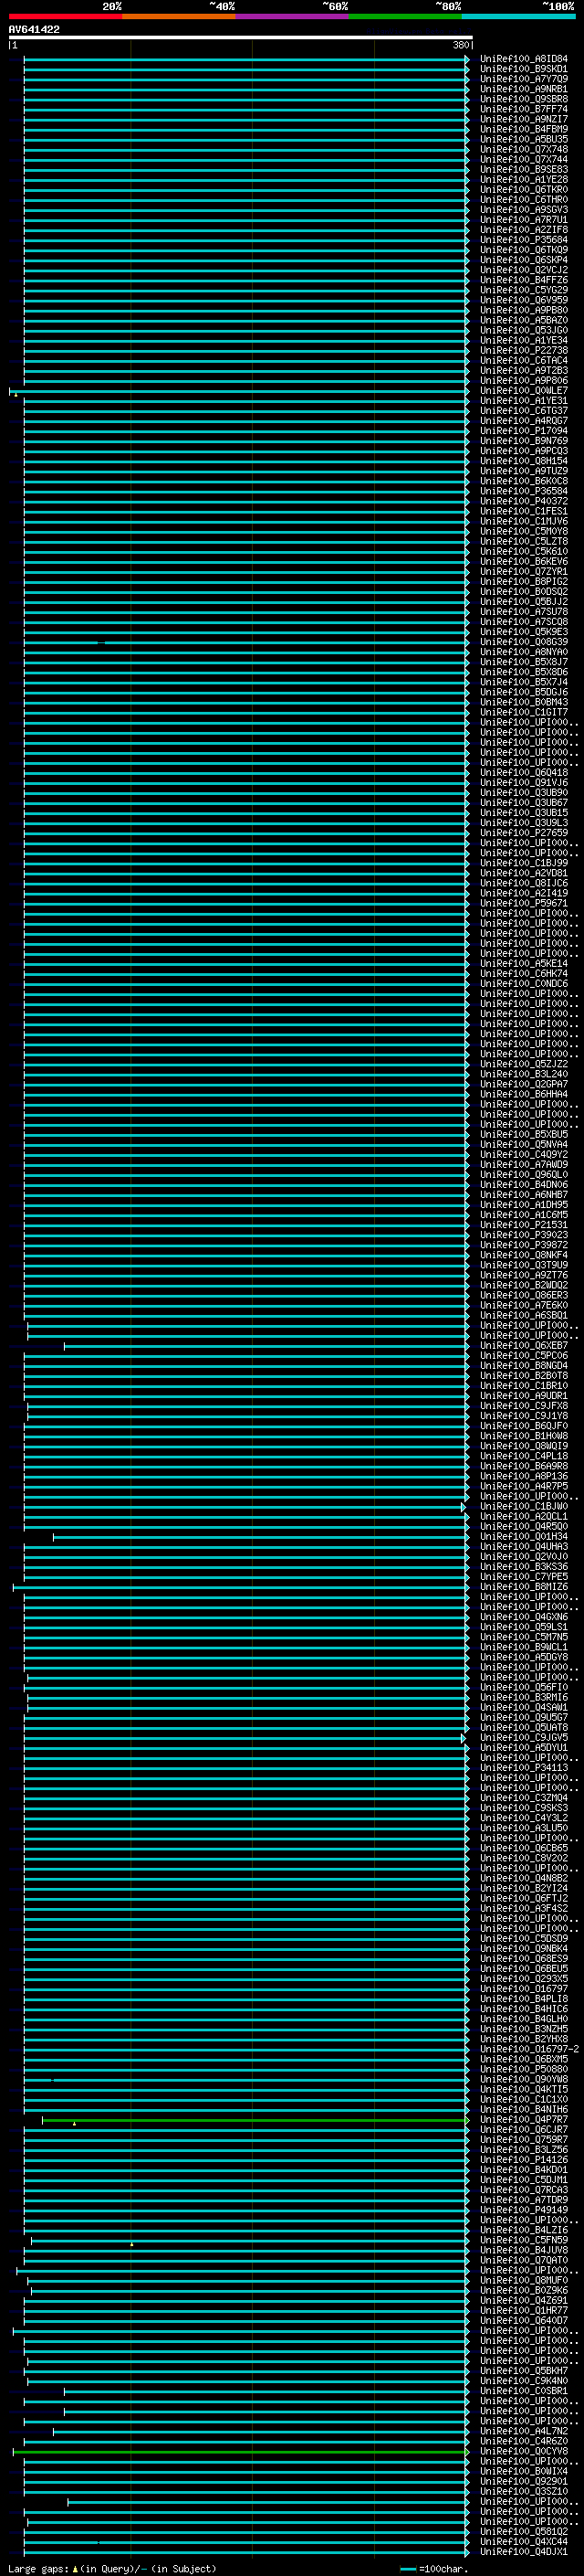Viewport: 584px width, 2576px height.
Task: Open hit UniRef100_B7FF74
Action: [x=524, y=109]
